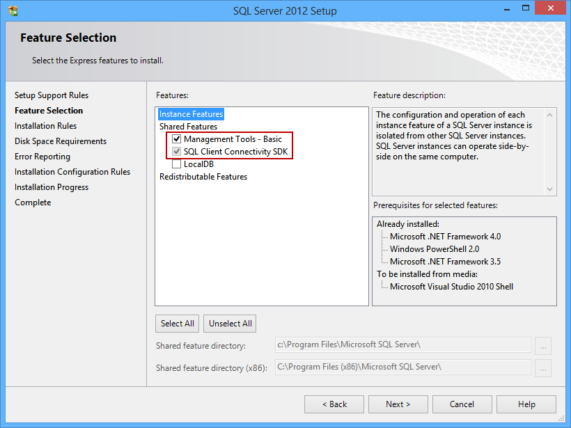
Task: Click the Unselect All button
Action: (230, 323)
